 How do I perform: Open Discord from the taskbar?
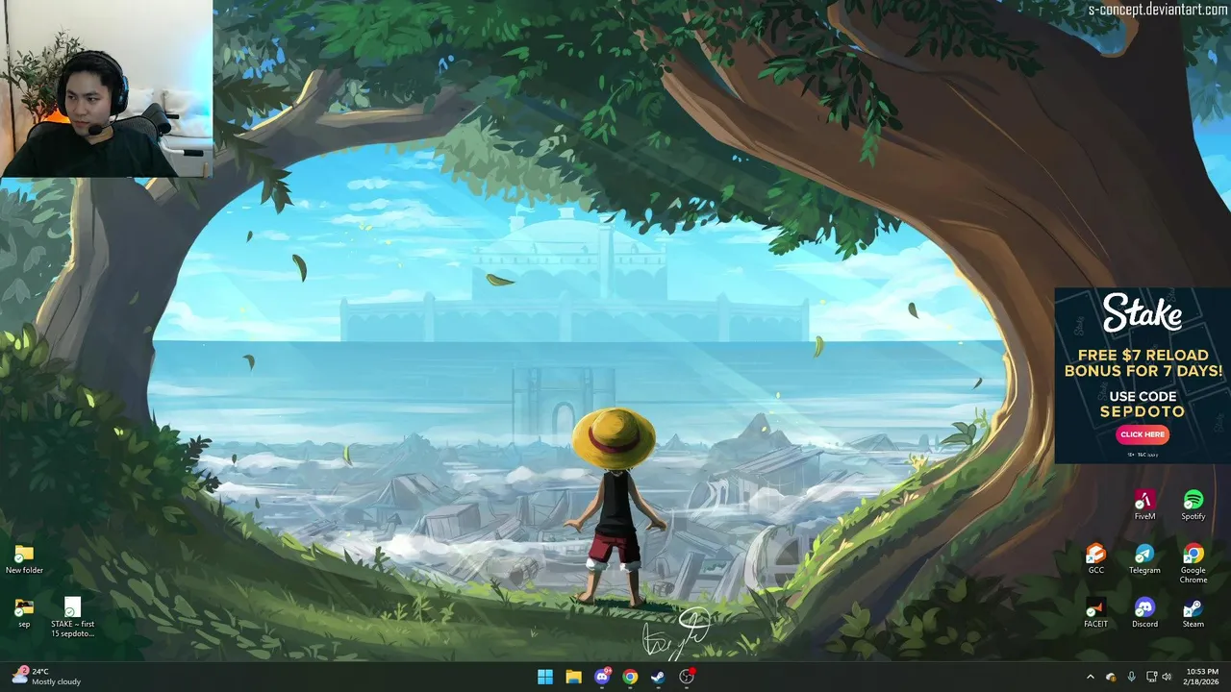click(x=602, y=677)
